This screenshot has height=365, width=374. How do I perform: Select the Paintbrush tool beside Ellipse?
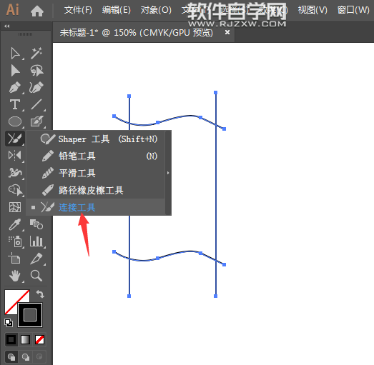coord(36,121)
